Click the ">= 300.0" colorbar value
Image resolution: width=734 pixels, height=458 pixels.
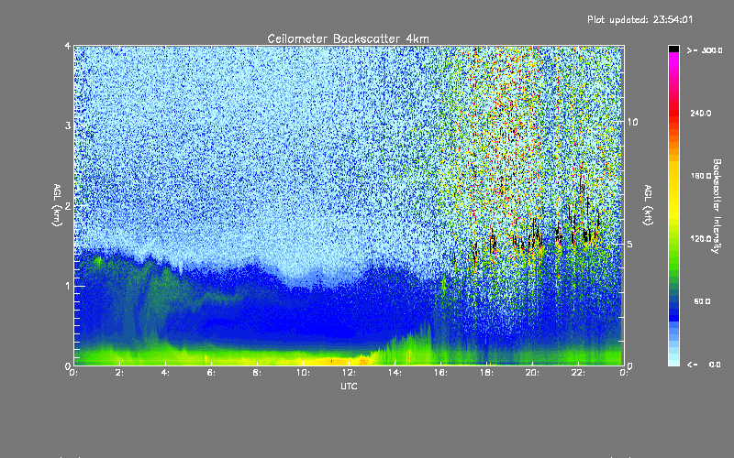pos(705,50)
